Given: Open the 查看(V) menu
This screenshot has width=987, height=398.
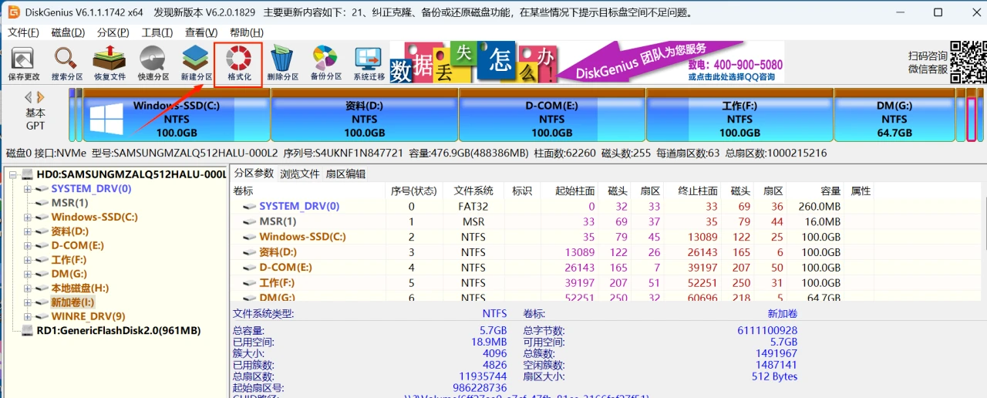Looking at the screenshot, I should pos(201,32).
